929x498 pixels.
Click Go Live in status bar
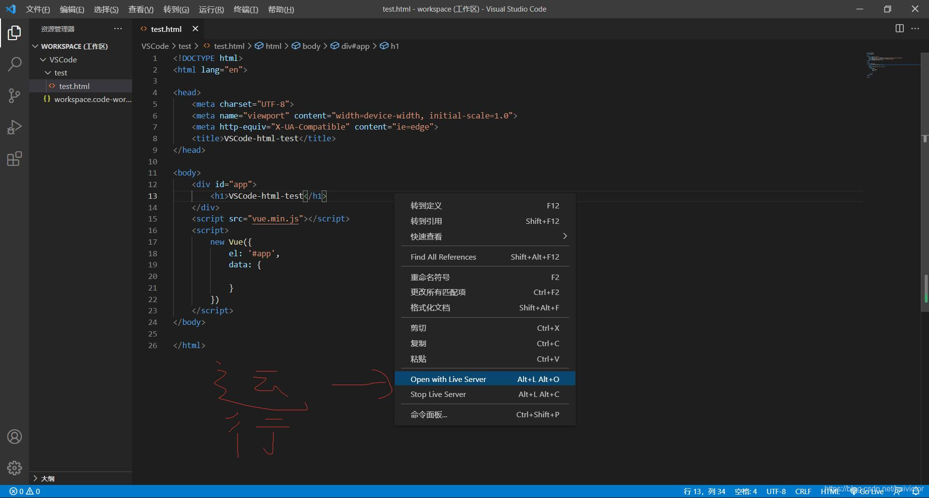(x=867, y=491)
